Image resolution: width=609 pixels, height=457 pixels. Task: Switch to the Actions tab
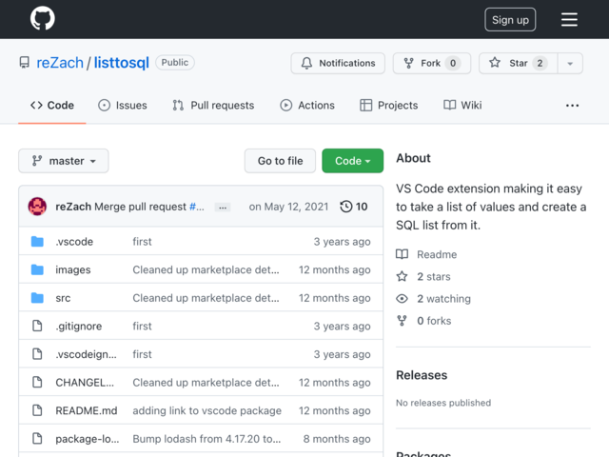307,106
